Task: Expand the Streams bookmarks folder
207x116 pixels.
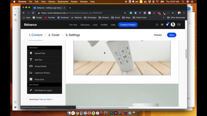Action: coord(104,17)
